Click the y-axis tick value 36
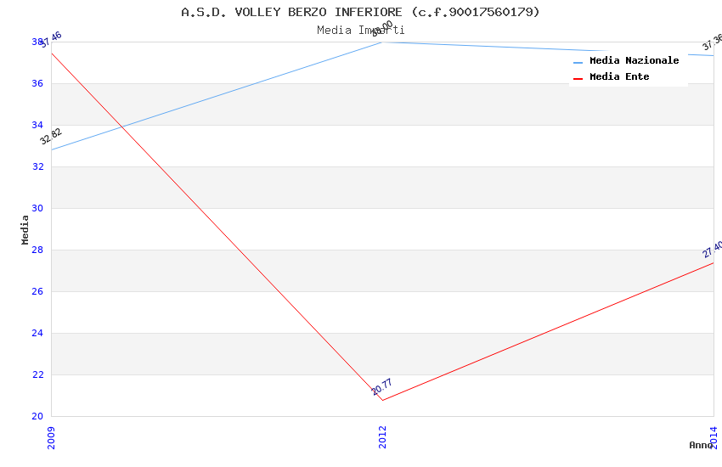This screenshot has height=467, width=722. pyautogui.click(x=37, y=83)
